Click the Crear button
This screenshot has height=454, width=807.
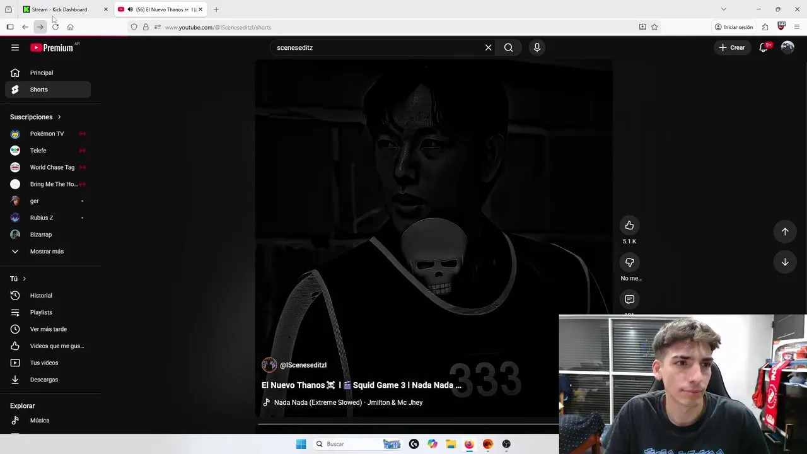click(x=732, y=47)
